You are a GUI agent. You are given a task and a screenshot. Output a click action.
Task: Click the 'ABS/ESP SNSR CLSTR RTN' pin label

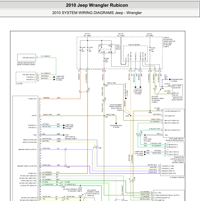pos(27,166)
